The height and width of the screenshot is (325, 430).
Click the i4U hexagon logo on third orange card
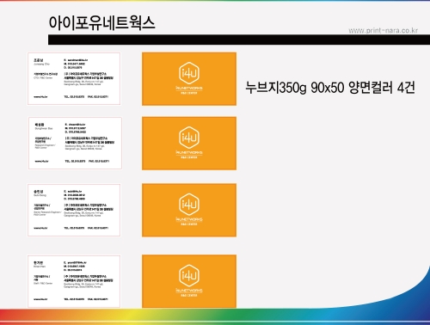(189, 204)
